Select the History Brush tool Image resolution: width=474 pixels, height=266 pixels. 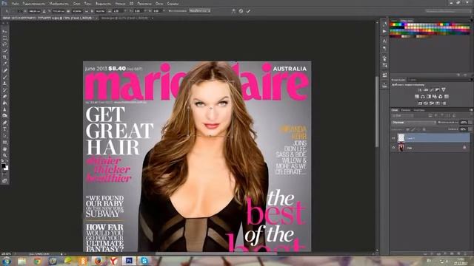click(x=4, y=90)
